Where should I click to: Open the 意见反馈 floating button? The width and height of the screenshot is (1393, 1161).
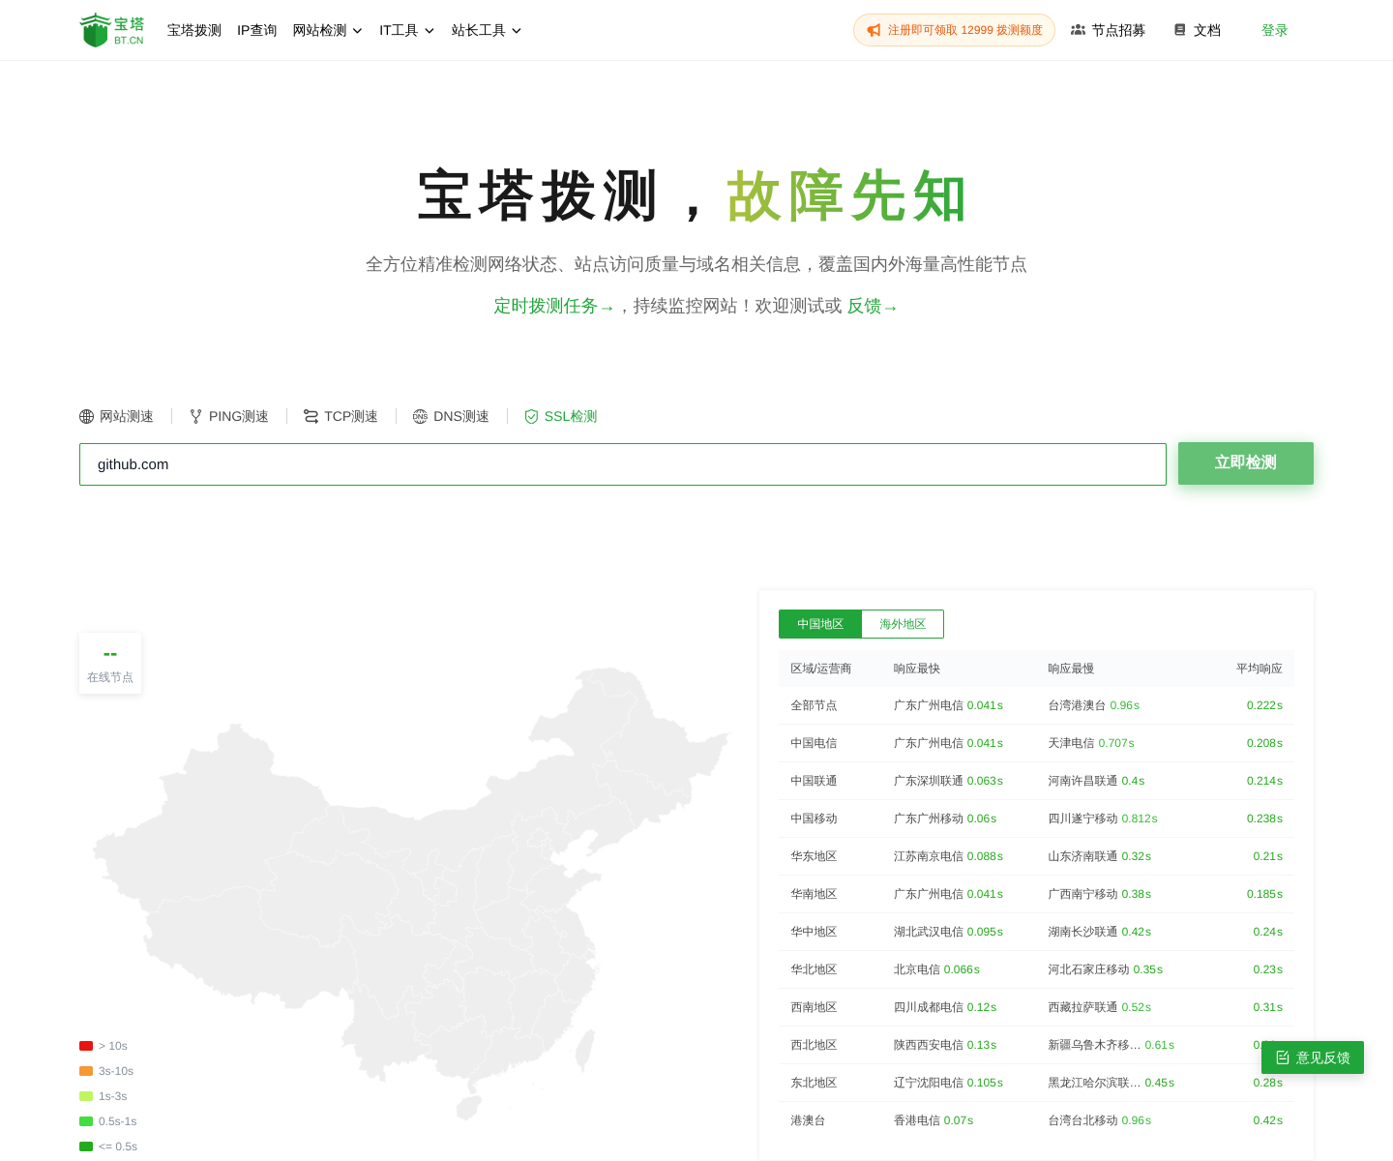(1313, 1057)
